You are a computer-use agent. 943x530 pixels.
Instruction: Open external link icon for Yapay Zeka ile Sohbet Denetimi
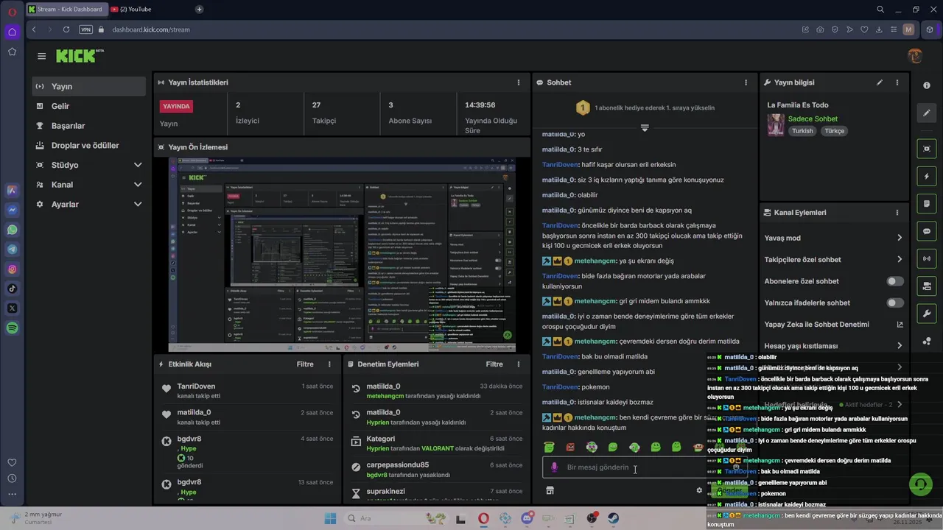900,325
